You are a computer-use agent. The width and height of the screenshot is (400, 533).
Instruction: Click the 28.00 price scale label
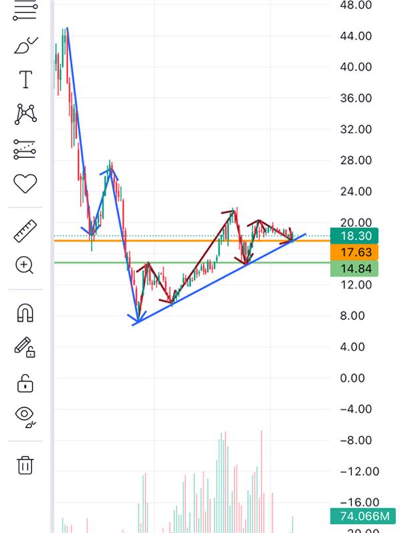coord(356,160)
